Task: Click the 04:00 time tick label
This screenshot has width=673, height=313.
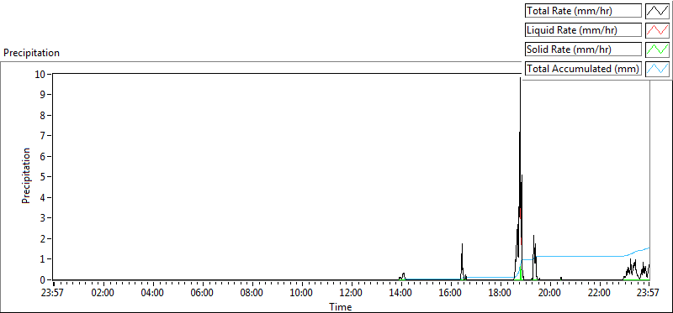Action: 152,294
